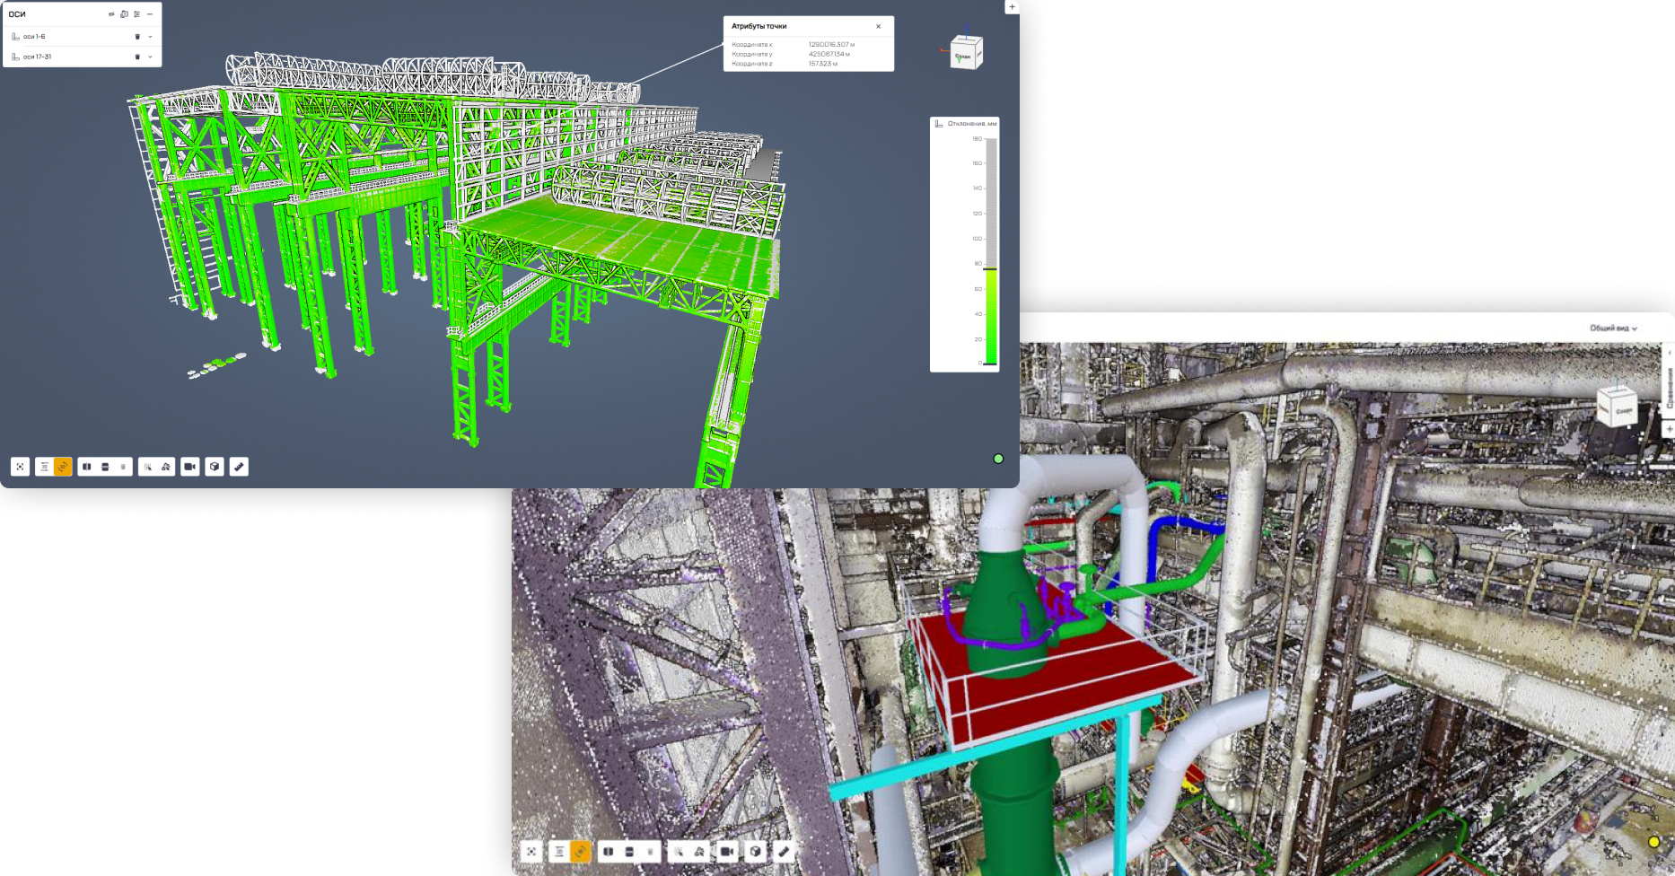Click the 3D box icon in the point cloud toolbar
The width and height of the screenshot is (1675, 876).
click(755, 851)
